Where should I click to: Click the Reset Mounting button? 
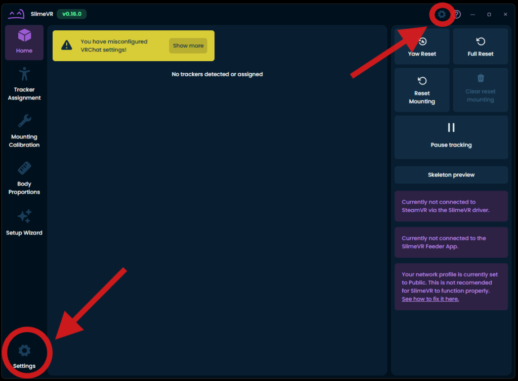click(x=422, y=90)
